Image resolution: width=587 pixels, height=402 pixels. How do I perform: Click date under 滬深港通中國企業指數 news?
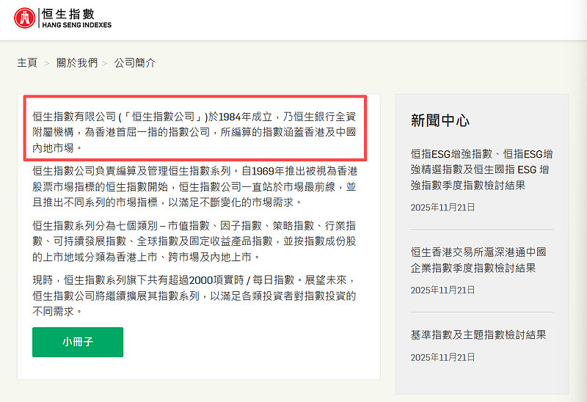tap(442, 290)
